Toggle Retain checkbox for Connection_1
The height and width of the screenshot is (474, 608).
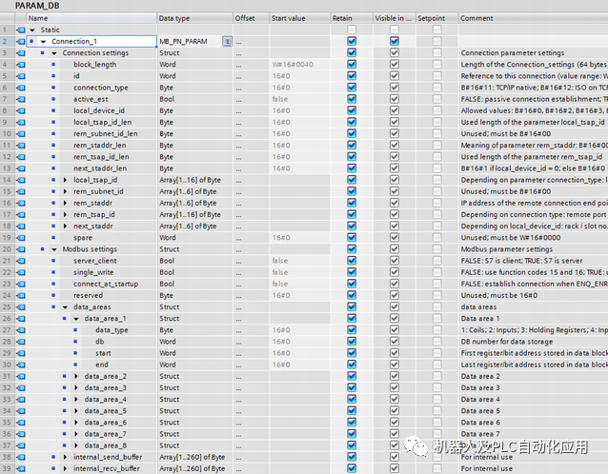(352, 41)
